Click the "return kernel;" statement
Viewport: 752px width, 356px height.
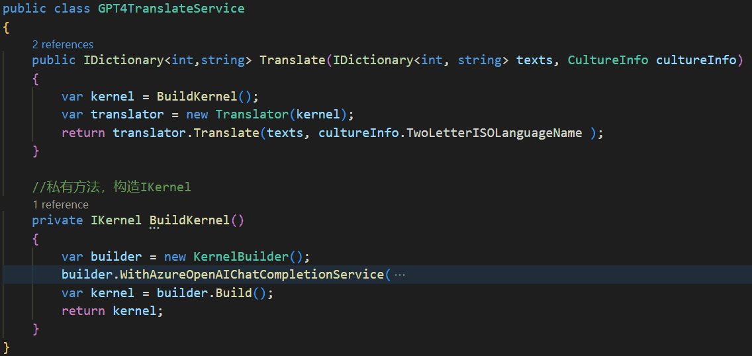point(112,310)
